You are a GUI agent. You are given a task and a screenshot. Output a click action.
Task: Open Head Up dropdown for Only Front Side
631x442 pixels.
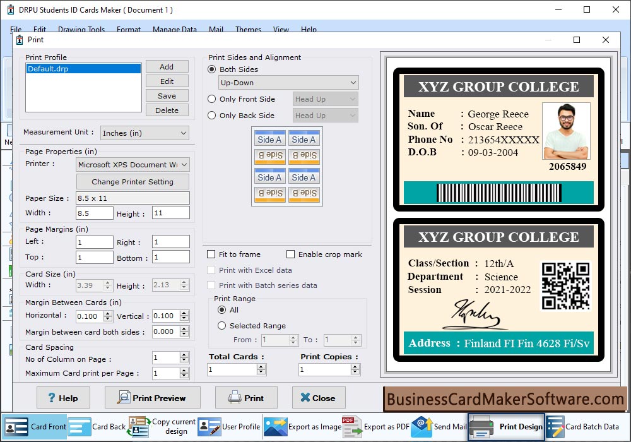tap(325, 99)
